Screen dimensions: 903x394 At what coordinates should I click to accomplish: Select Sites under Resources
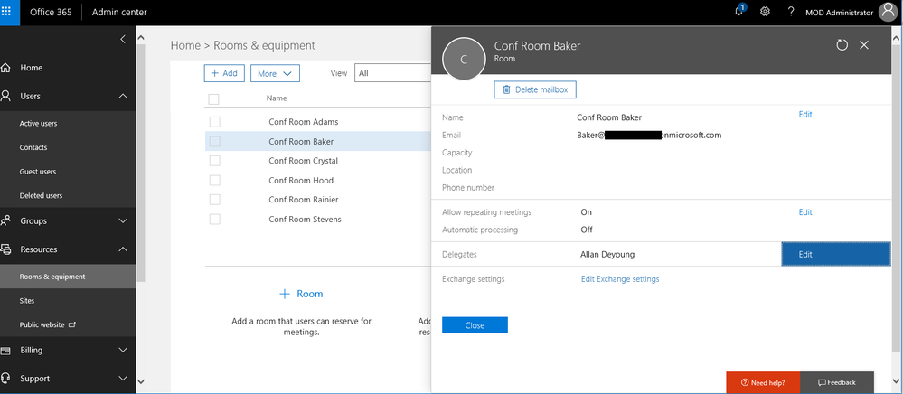pos(26,301)
